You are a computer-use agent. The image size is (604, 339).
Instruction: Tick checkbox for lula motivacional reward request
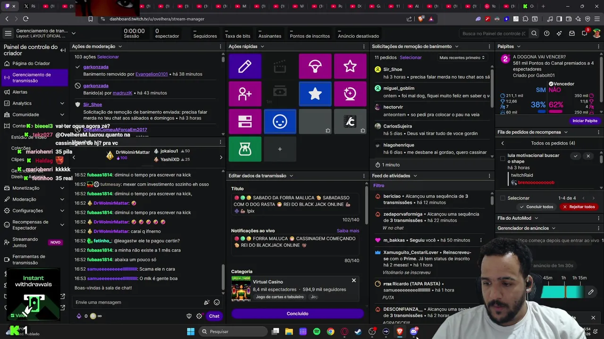tap(503, 159)
